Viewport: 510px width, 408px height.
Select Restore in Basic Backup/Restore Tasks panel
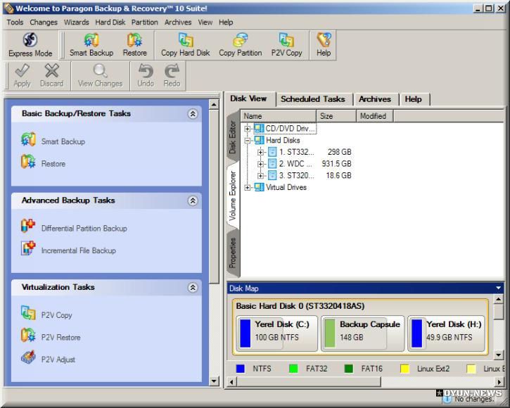(43, 163)
